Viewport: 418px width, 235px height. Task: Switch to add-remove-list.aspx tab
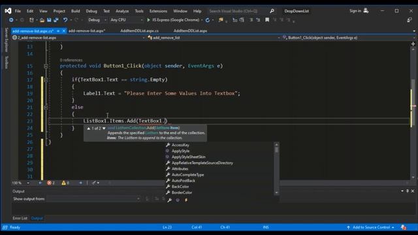87,31
